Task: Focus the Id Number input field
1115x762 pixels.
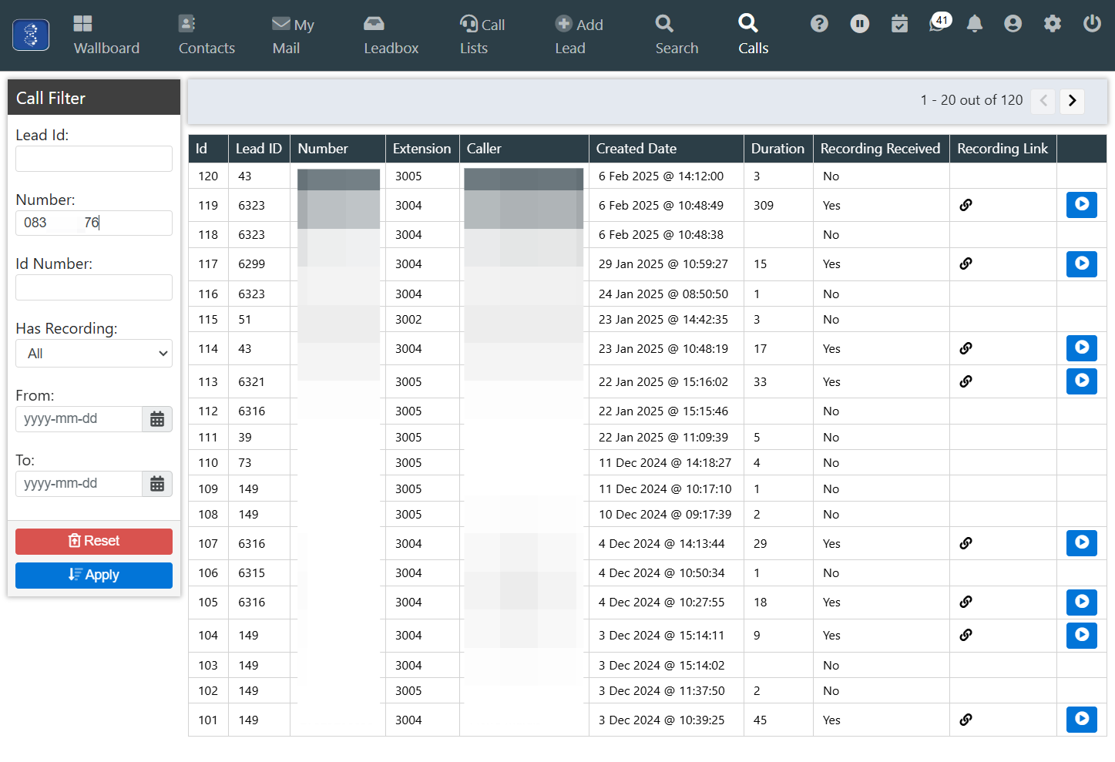Action: pos(94,287)
